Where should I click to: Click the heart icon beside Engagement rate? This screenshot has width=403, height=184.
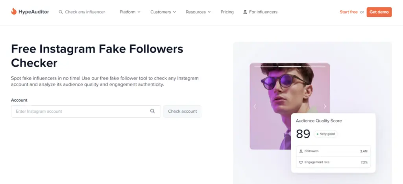click(x=301, y=162)
